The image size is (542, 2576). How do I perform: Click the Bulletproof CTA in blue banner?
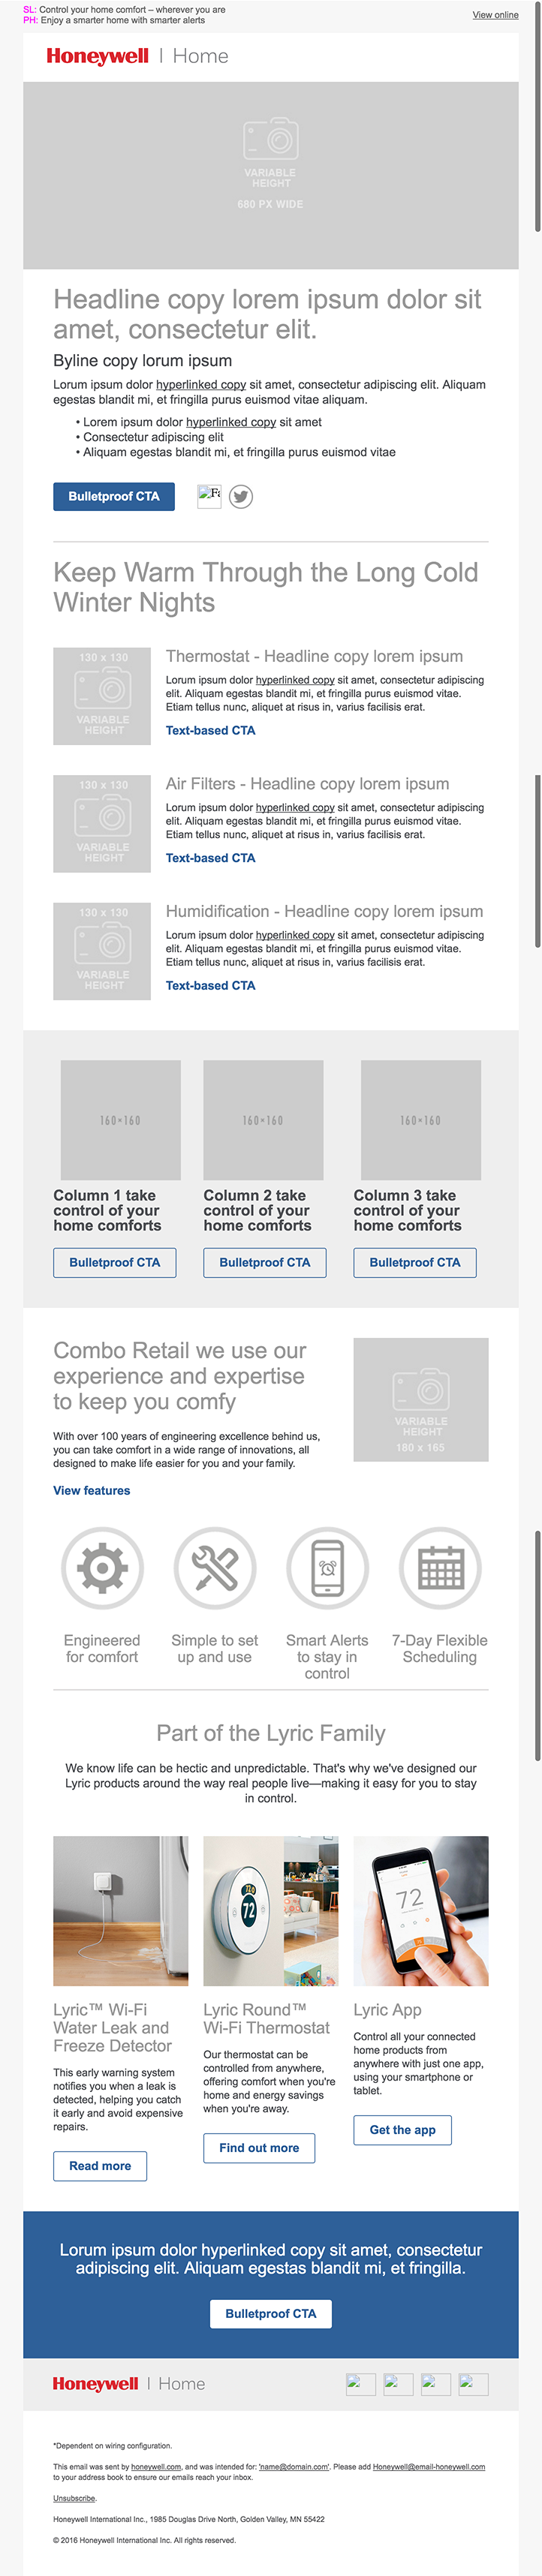(x=270, y=2313)
